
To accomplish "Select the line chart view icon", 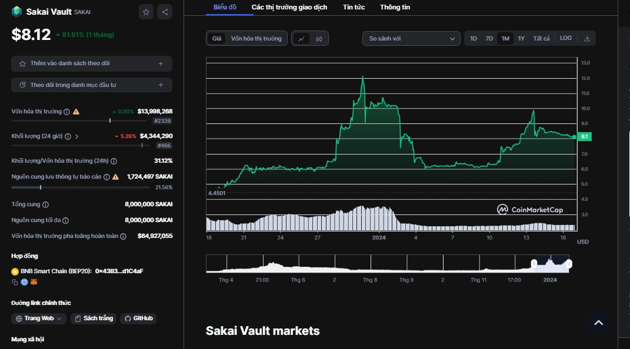I will coord(301,39).
